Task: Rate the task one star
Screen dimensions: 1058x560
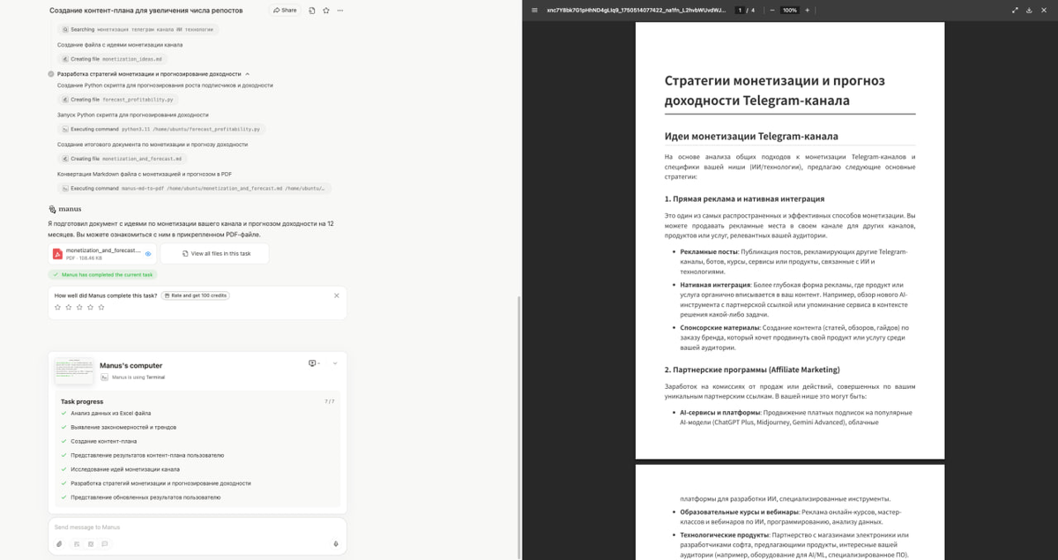Action: pos(58,307)
